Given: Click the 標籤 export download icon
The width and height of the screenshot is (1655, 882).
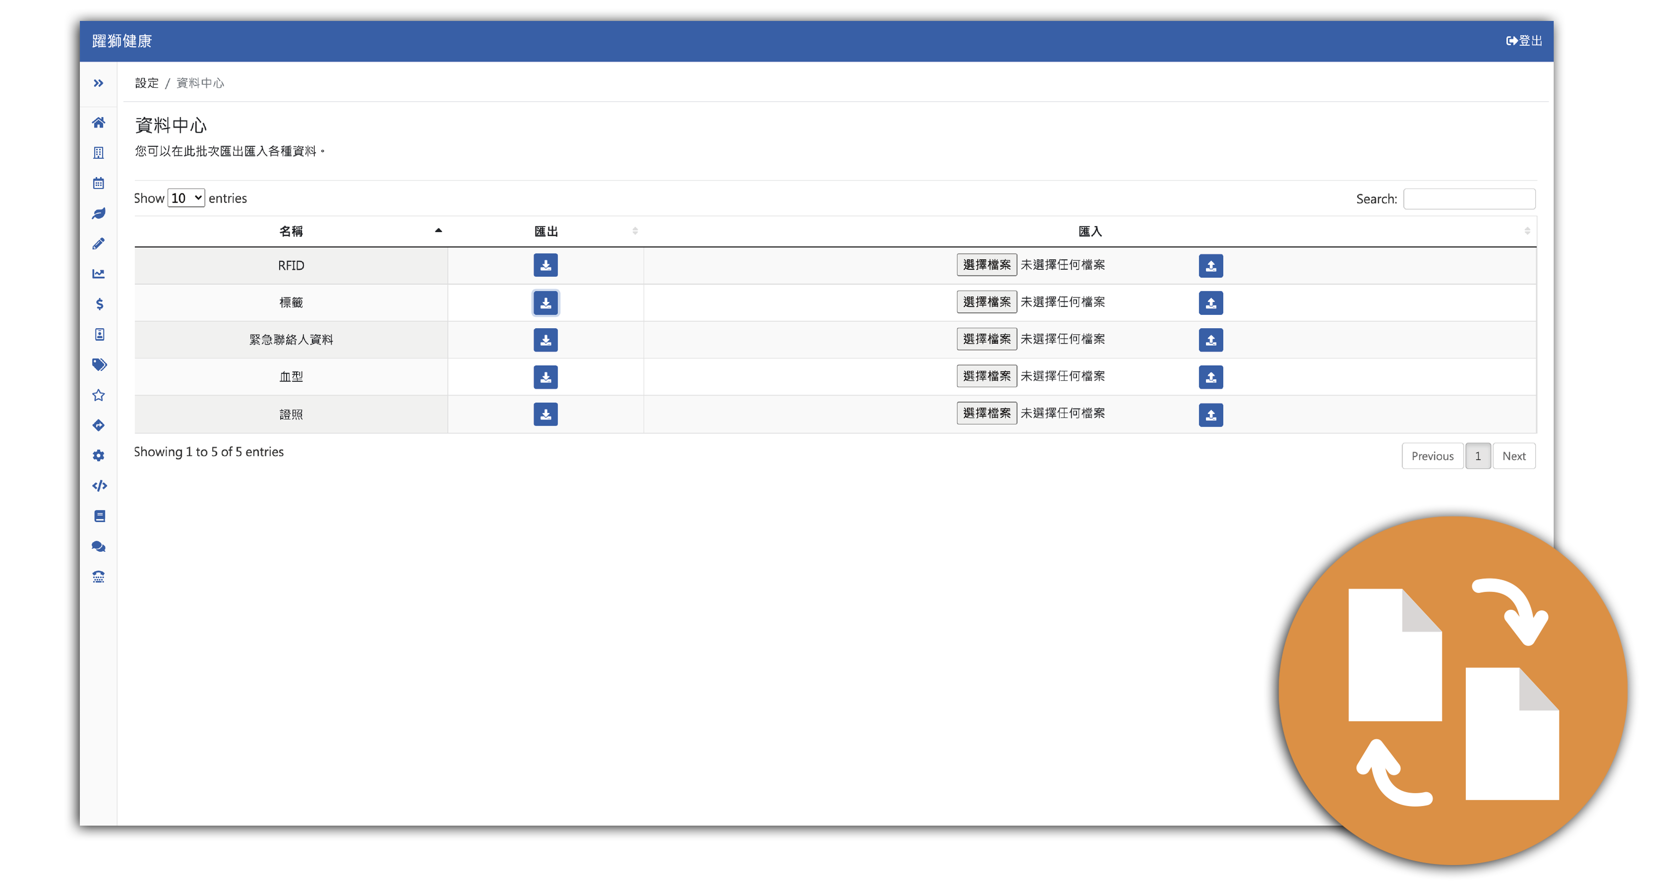Looking at the screenshot, I should 545,301.
